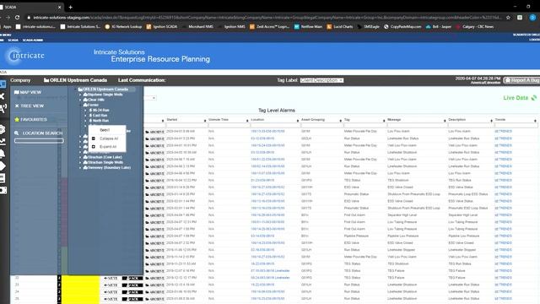Click the bell alarms icon in left sidebar
This screenshot has height=304, width=540.
tap(3, 154)
